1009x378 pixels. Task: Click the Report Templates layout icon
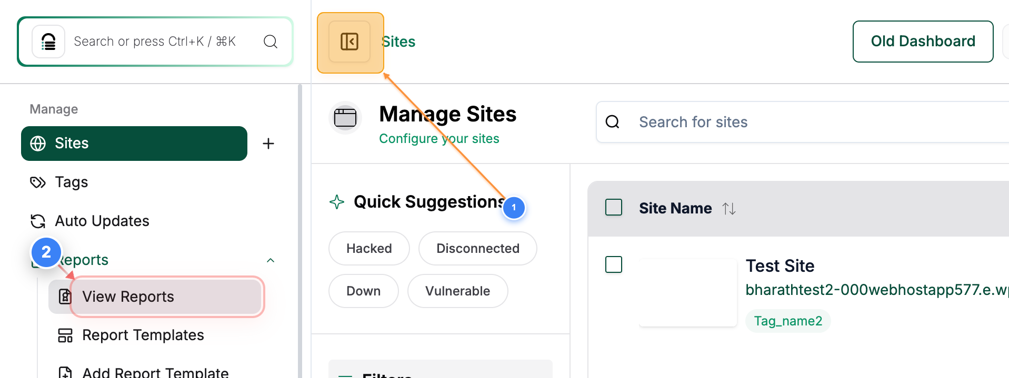64,335
